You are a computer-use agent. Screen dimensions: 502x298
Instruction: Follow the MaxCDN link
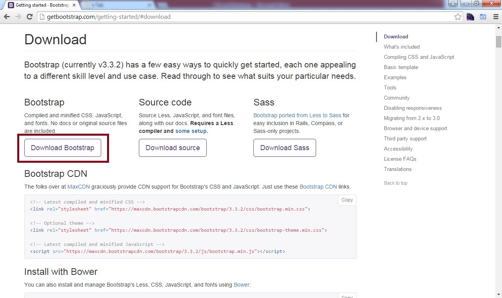[78, 187]
